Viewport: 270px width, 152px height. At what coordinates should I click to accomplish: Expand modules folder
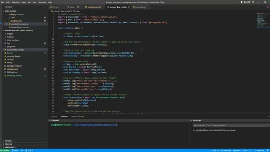10,37
